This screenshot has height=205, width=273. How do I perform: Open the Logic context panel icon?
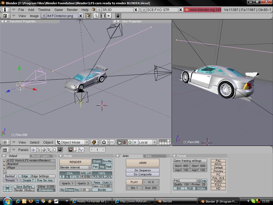(33, 150)
